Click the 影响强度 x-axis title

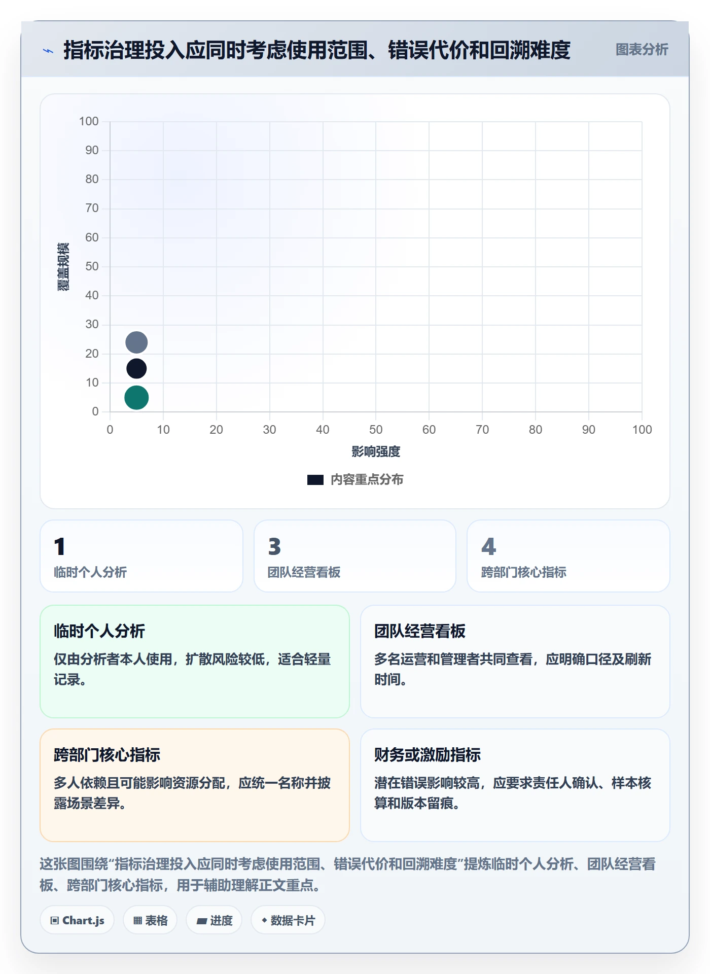click(x=376, y=451)
